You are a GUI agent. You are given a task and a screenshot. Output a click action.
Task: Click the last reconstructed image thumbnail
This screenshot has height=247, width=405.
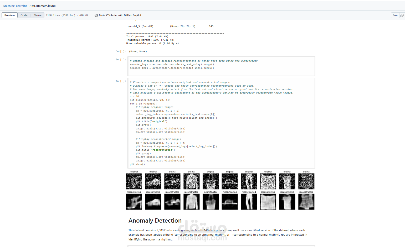(x=306, y=202)
